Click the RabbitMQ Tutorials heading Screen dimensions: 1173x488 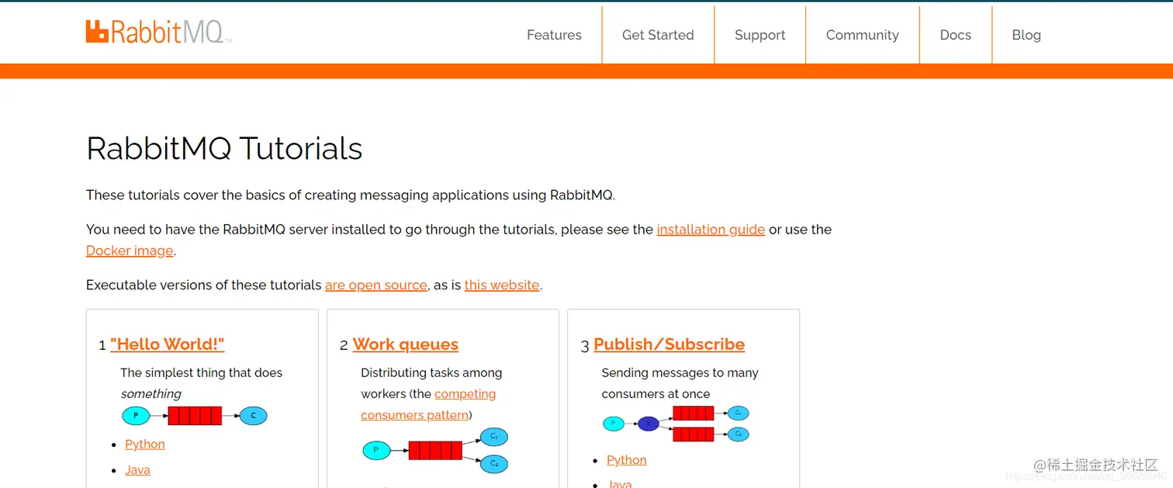click(x=224, y=148)
